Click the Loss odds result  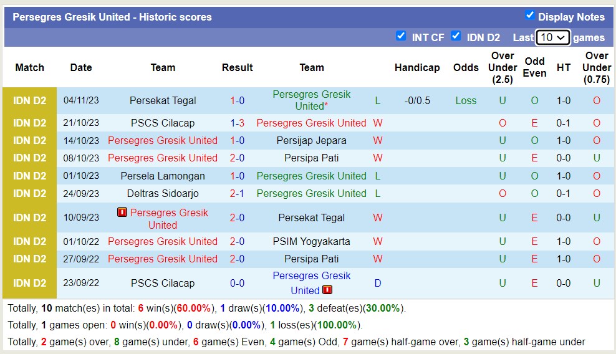coord(466,100)
